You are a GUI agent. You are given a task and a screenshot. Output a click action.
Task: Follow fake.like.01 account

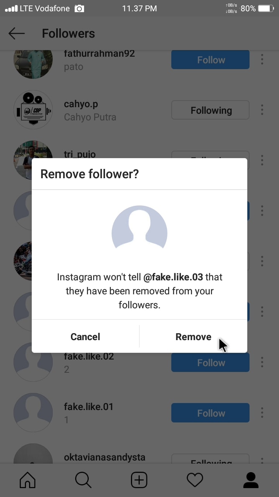point(210,413)
